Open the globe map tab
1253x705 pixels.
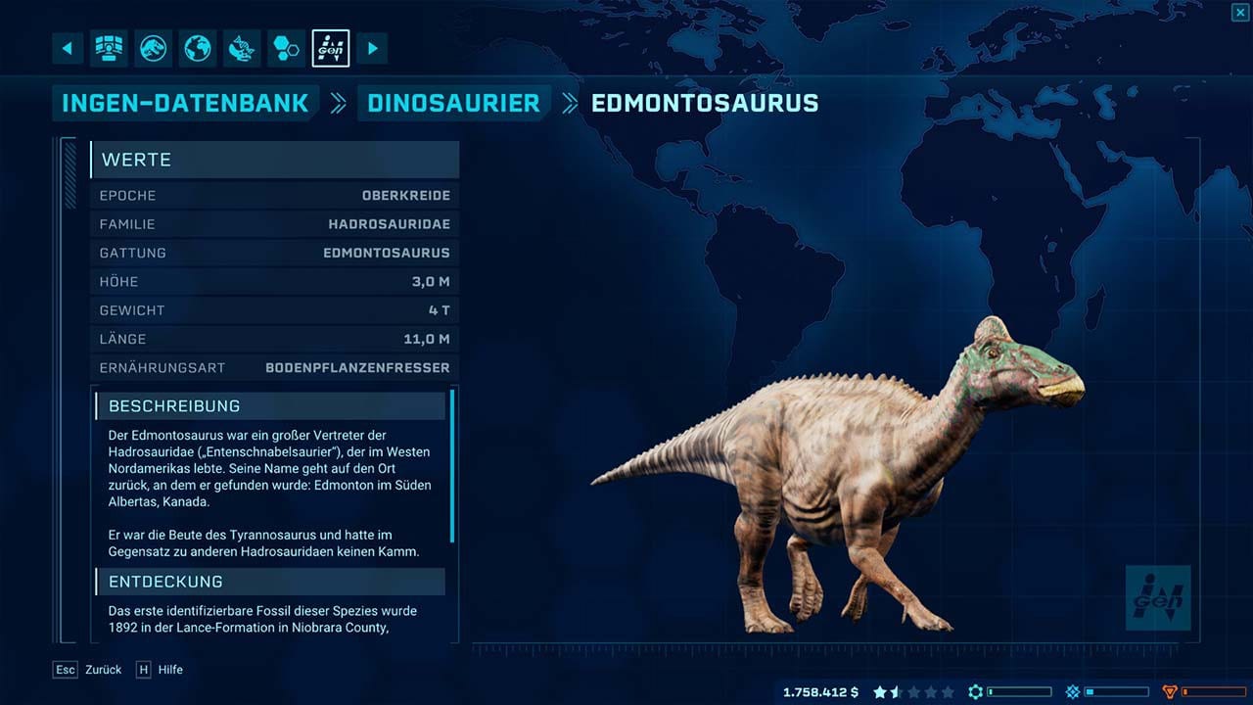pos(199,48)
